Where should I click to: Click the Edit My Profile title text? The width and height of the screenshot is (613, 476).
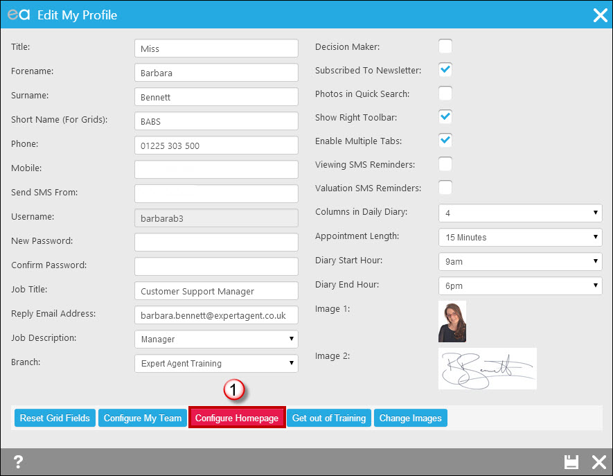pyautogui.click(x=77, y=15)
